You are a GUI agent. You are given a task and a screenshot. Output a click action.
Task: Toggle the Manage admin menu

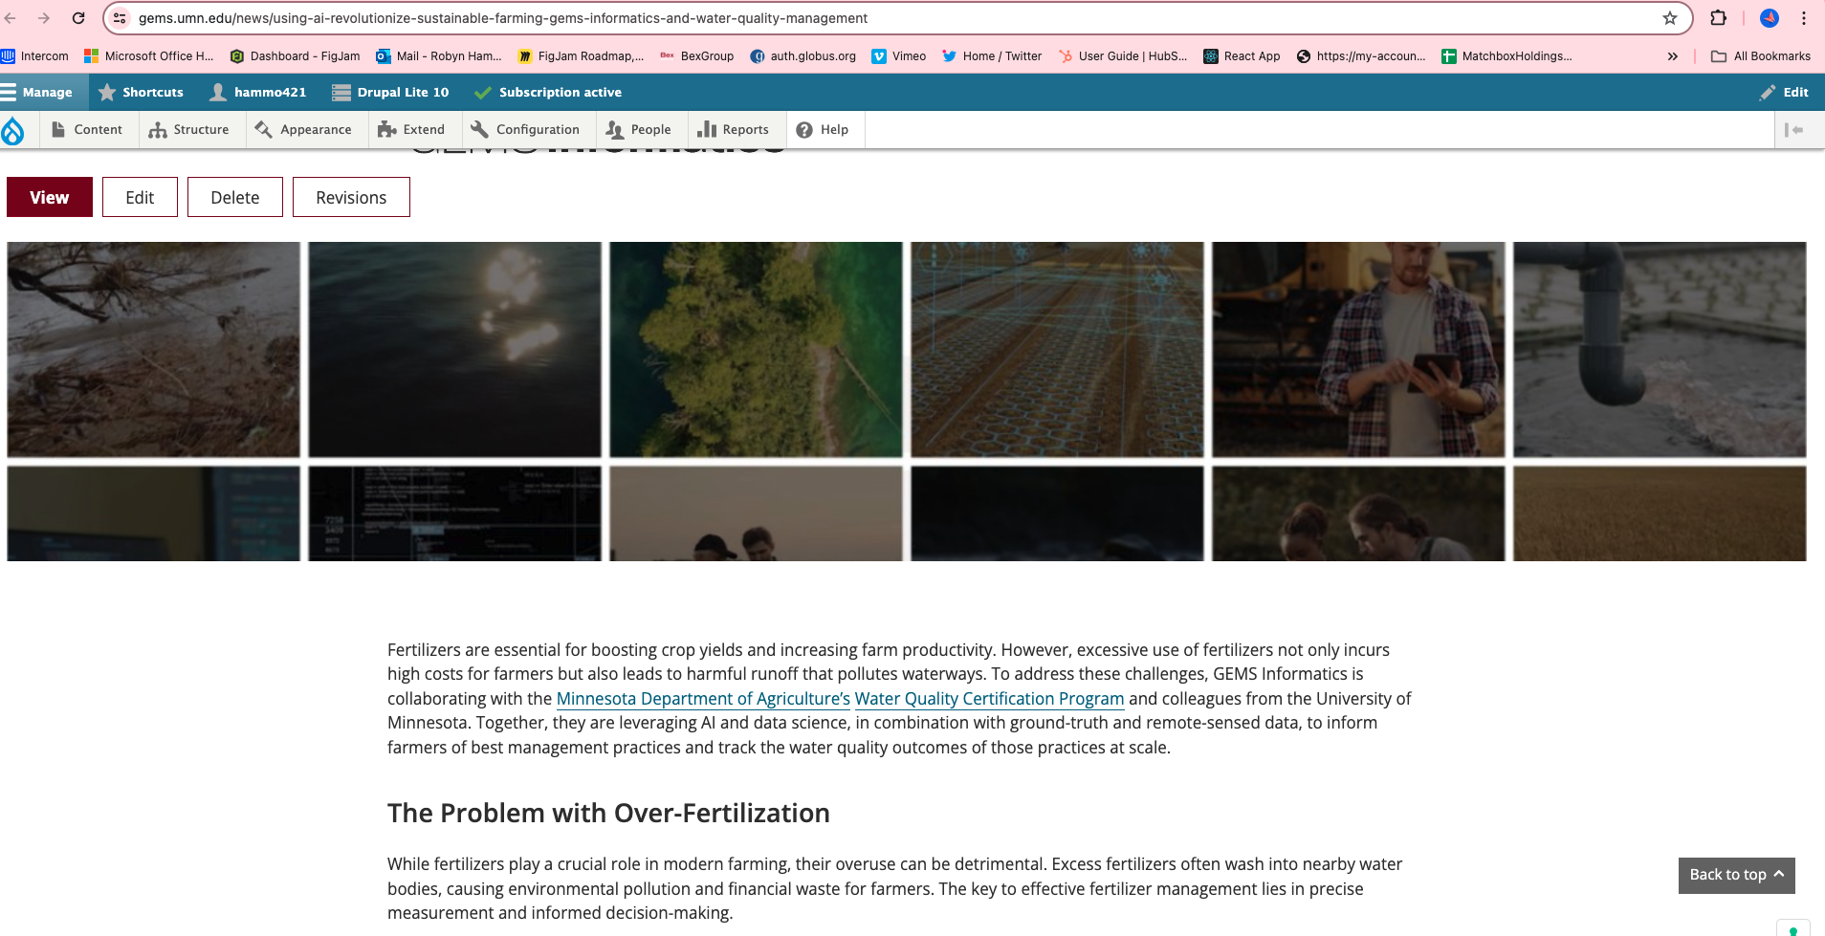37,93
